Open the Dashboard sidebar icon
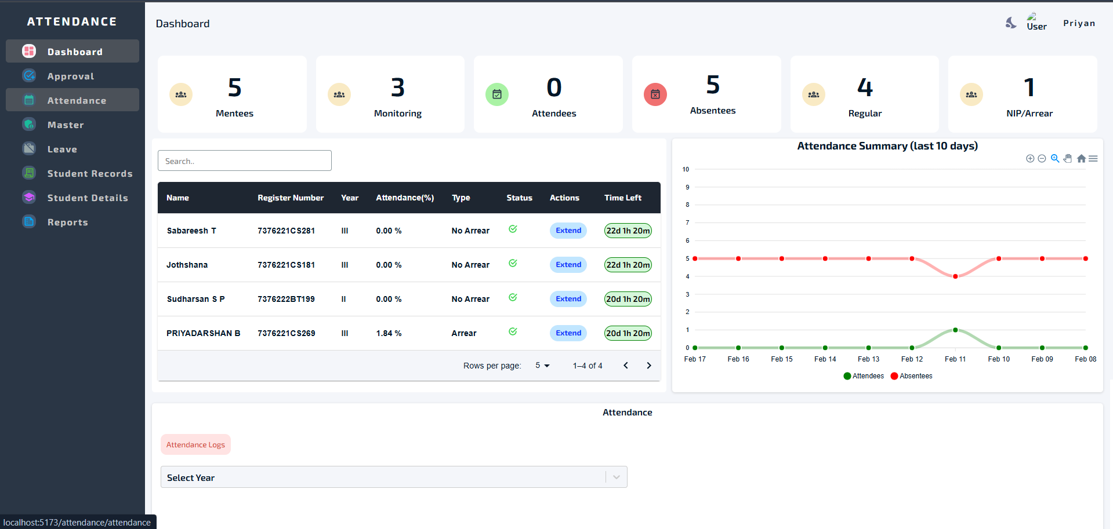Viewport: 1113px width, 529px height. [29, 51]
